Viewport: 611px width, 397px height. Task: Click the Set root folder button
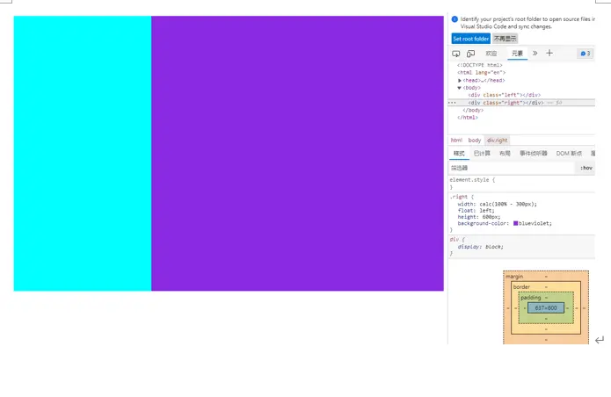(470, 39)
